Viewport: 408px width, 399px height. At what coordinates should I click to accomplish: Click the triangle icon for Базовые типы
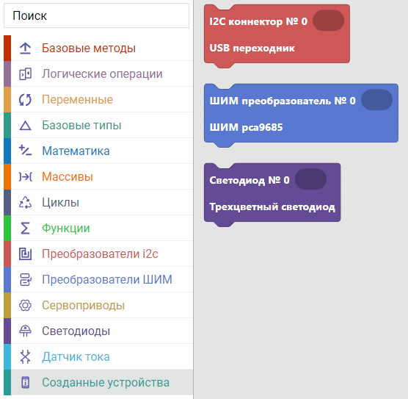pyautogui.click(x=25, y=126)
